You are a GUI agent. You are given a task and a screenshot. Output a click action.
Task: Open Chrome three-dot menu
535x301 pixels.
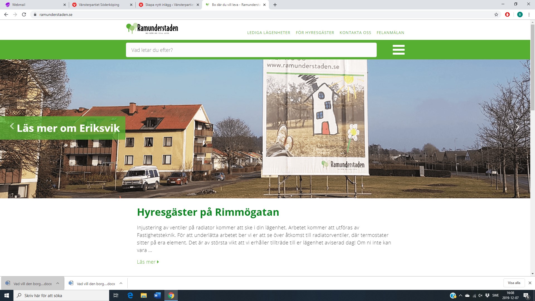pos(529,14)
